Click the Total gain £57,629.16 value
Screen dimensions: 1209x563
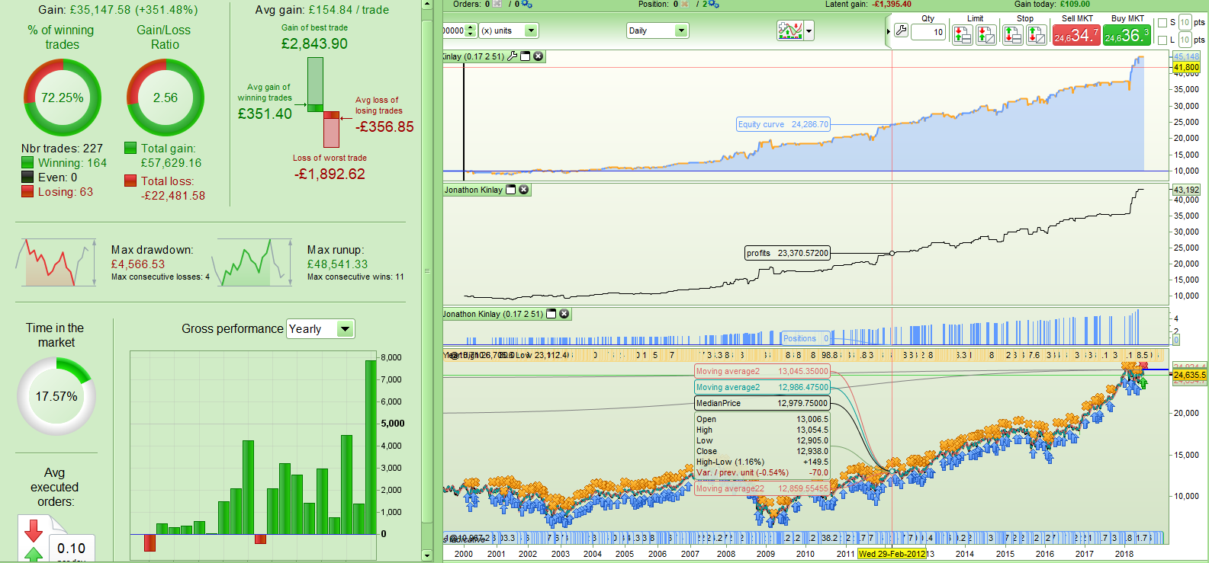pyautogui.click(x=171, y=163)
